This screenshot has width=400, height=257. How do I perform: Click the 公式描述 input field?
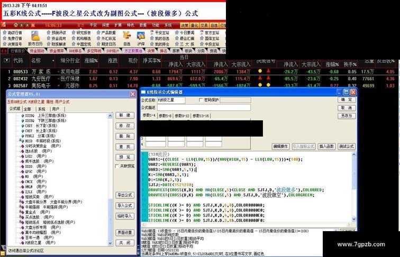click(204, 108)
